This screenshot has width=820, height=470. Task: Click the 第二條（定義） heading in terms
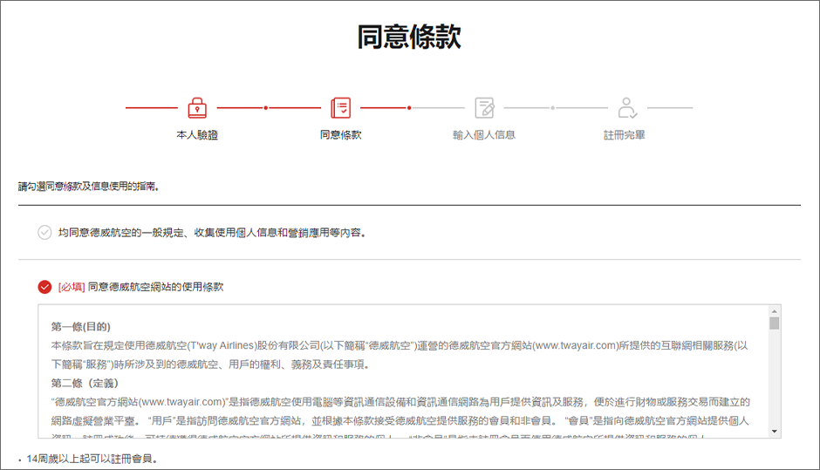pos(85,383)
